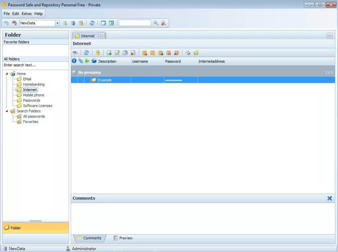
Task: Open the Favorites search folder
Action: click(x=31, y=122)
